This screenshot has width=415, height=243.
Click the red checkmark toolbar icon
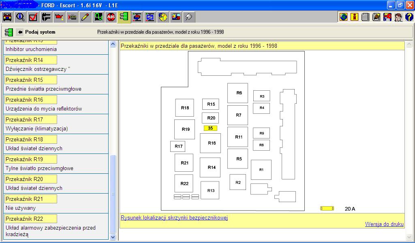click(x=33, y=17)
